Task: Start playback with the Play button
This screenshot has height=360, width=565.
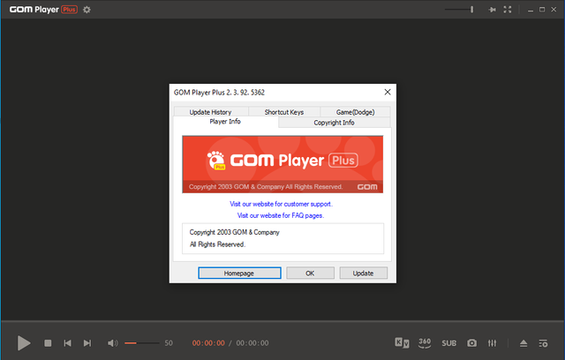Action: 24,343
